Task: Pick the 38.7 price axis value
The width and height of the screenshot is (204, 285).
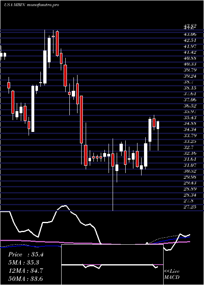Action: (188, 82)
